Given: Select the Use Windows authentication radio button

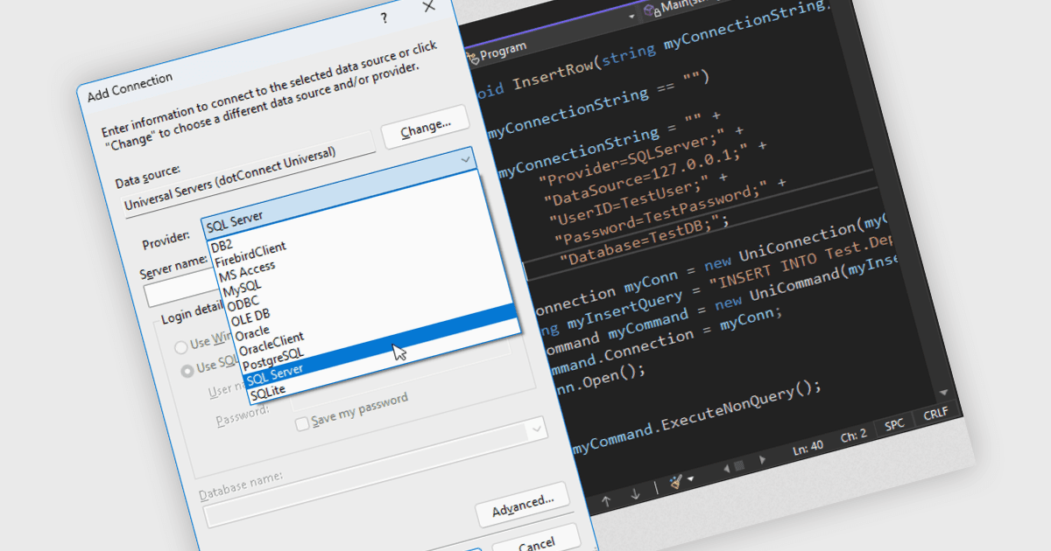Looking at the screenshot, I should tap(181, 347).
